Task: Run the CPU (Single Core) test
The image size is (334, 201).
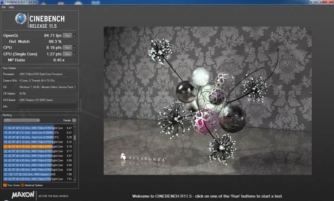Action: click(x=68, y=54)
